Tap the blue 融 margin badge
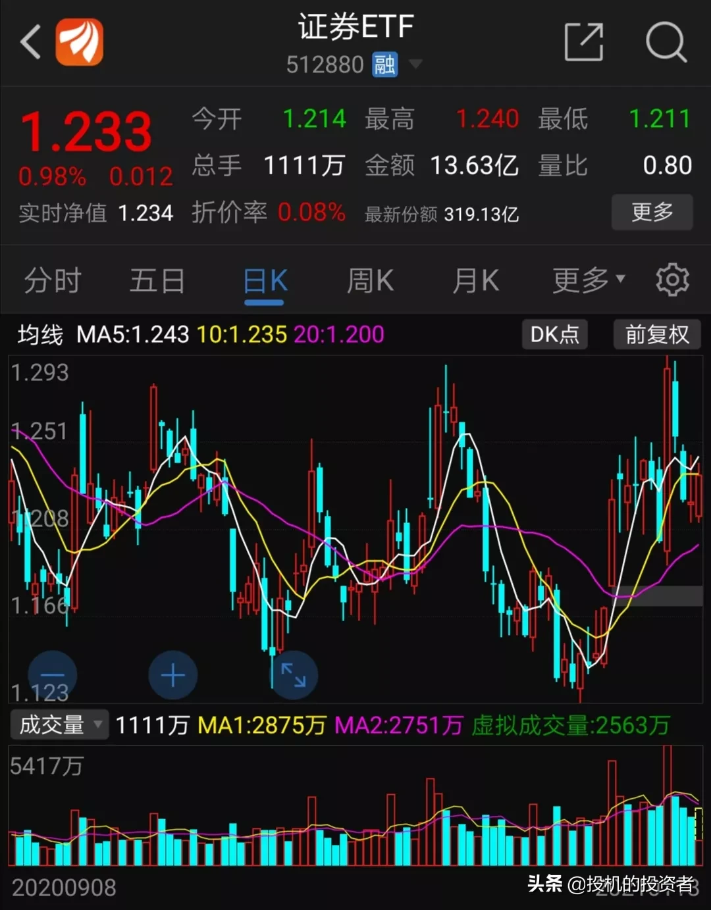 point(385,64)
